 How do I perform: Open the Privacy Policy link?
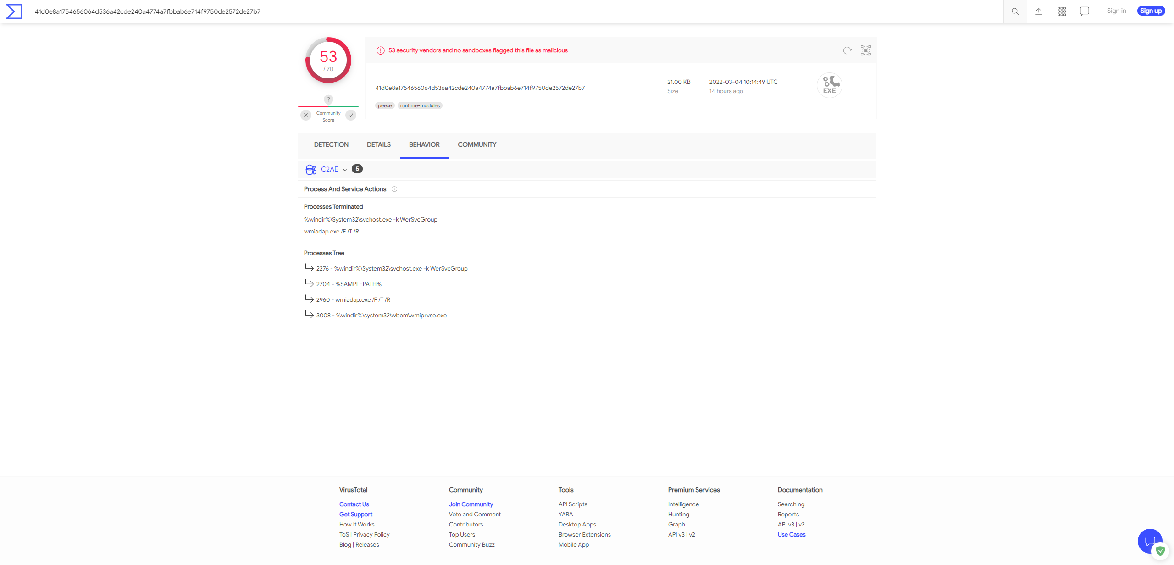point(371,535)
